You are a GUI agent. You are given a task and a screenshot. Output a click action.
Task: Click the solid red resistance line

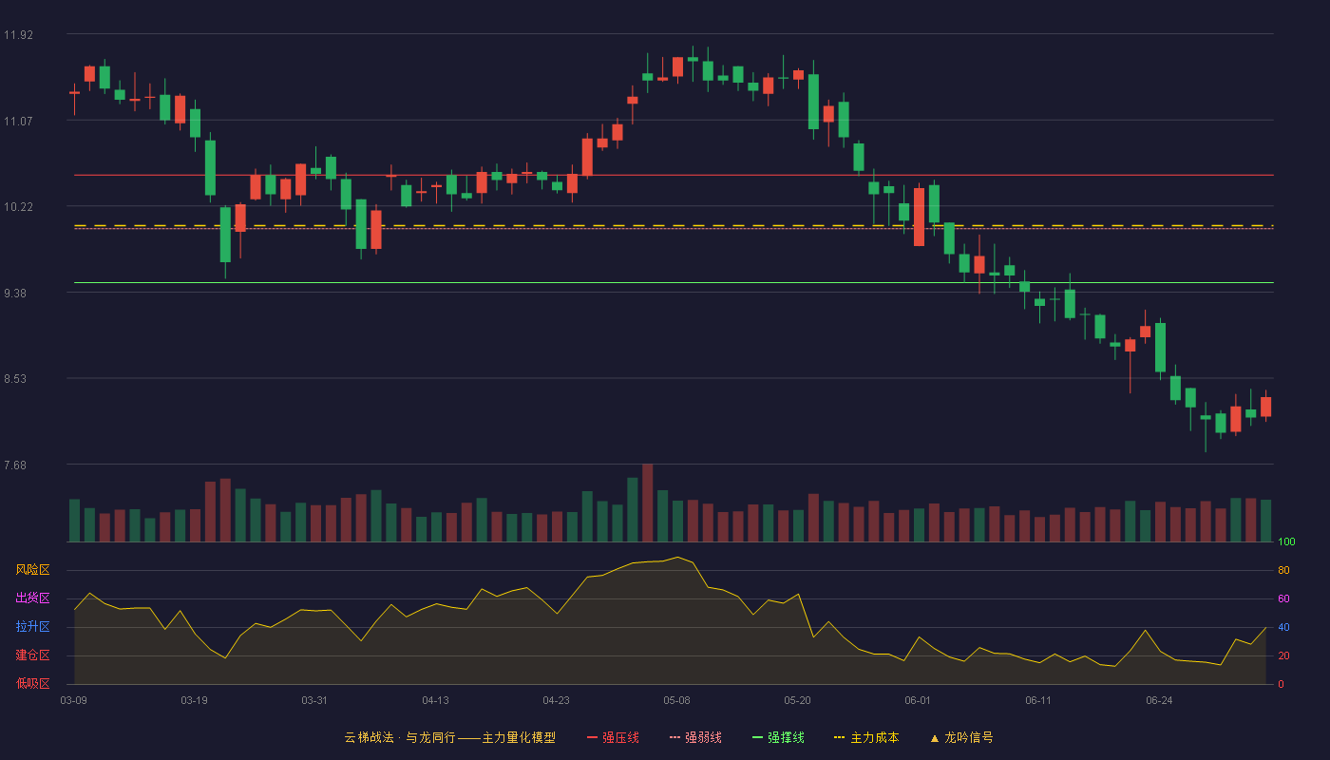[674, 175]
